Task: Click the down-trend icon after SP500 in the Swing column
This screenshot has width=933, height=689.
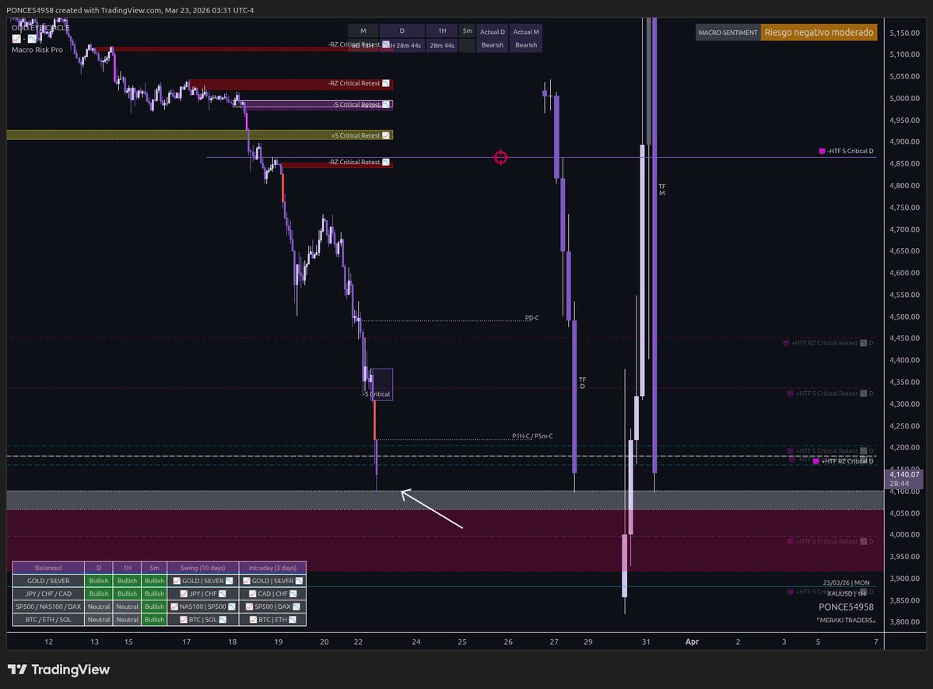Action: (231, 607)
